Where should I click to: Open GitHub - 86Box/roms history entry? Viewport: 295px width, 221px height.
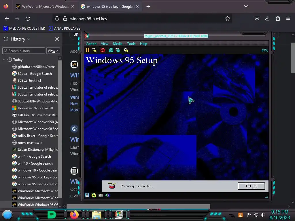click(35, 115)
